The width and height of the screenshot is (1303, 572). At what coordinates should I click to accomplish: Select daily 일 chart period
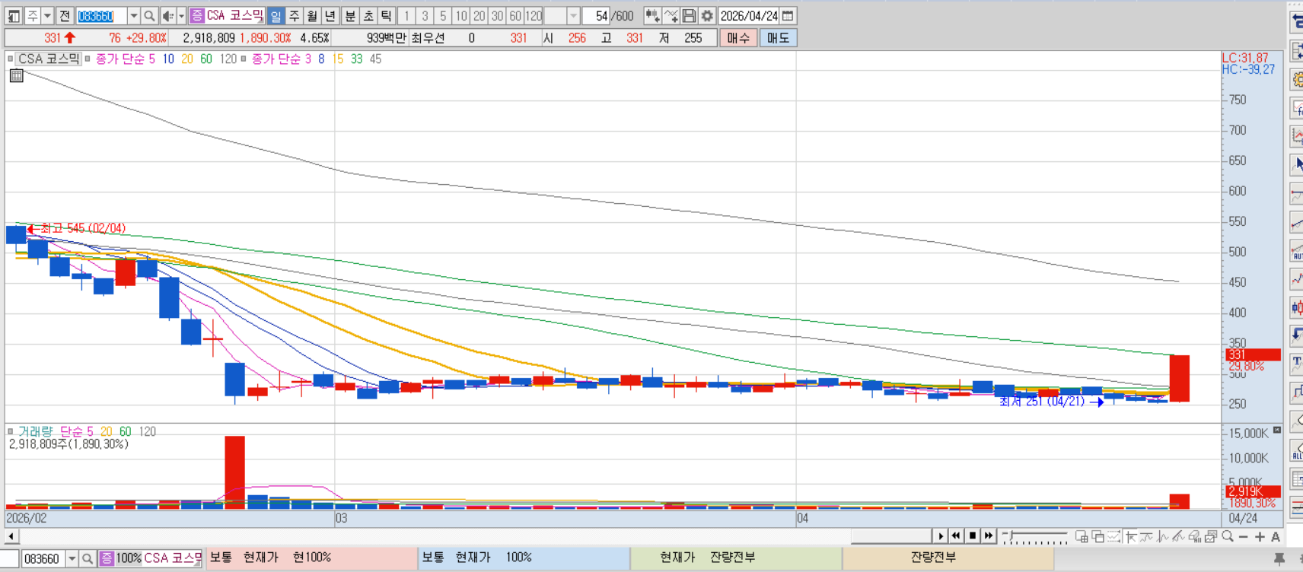click(x=276, y=16)
